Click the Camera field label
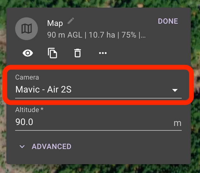This screenshot has width=200, height=173. [x=27, y=77]
